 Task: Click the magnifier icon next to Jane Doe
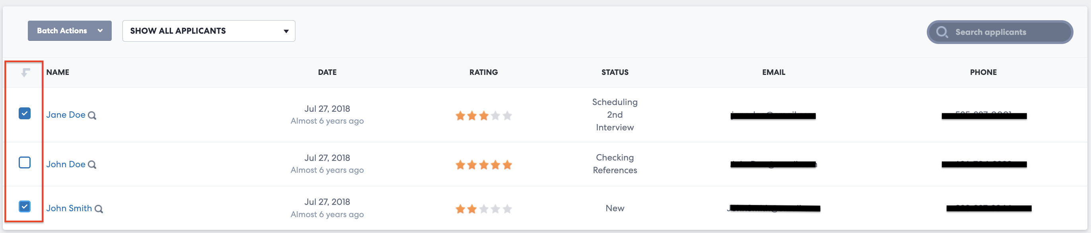pyautogui.click(x=92, y=115)
